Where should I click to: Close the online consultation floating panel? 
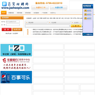92,5
